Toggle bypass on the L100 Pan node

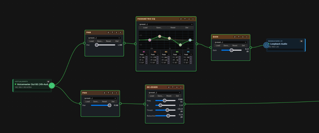(x=108, y=32)
